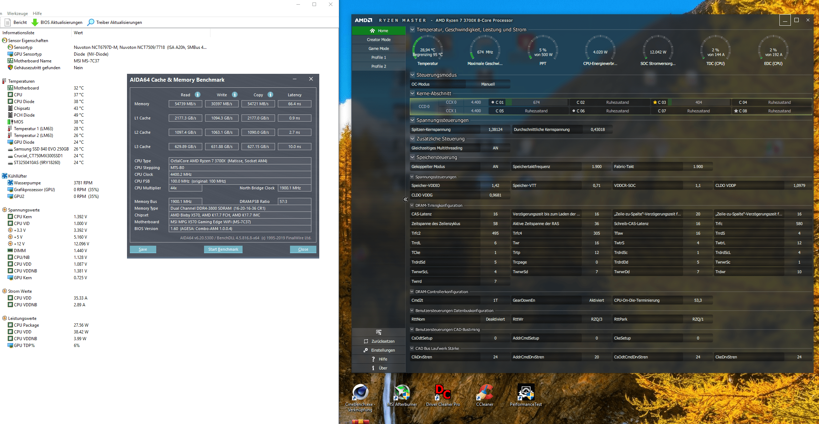The height and width of the screenshot is (424, 819).
Task: Switch to Game Mode tab
Action: click(x=379, y=48)
